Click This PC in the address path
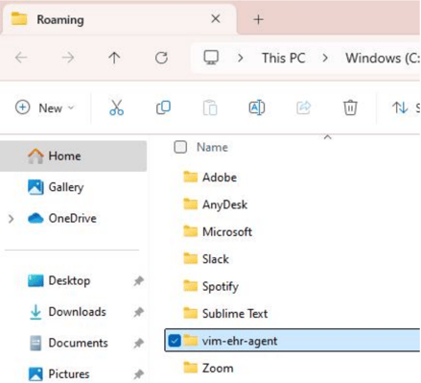421x383 pixels. click(284, 59)
